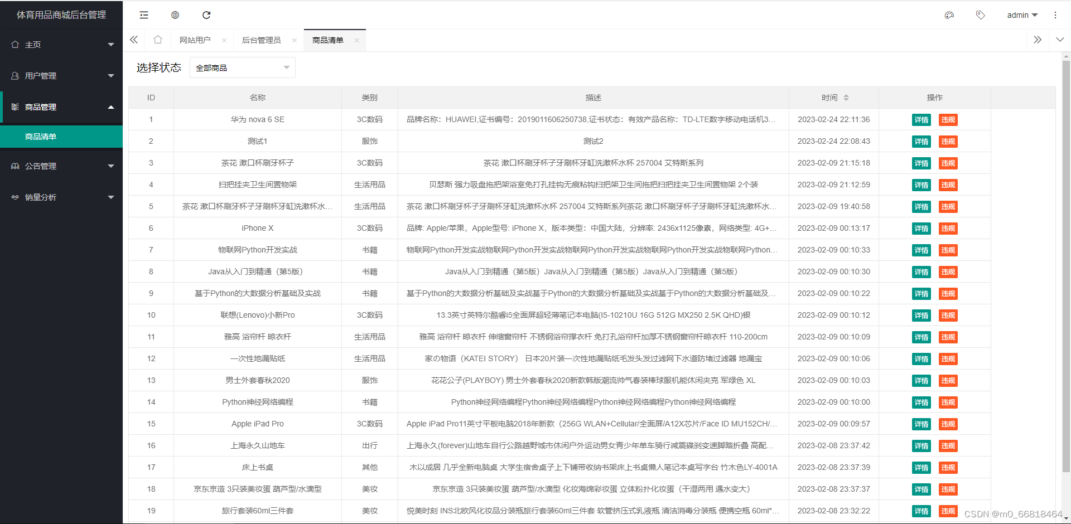
Task: Select the 茶花 漱口杯刷牙杯子 name cell
Action: (258, 163)
